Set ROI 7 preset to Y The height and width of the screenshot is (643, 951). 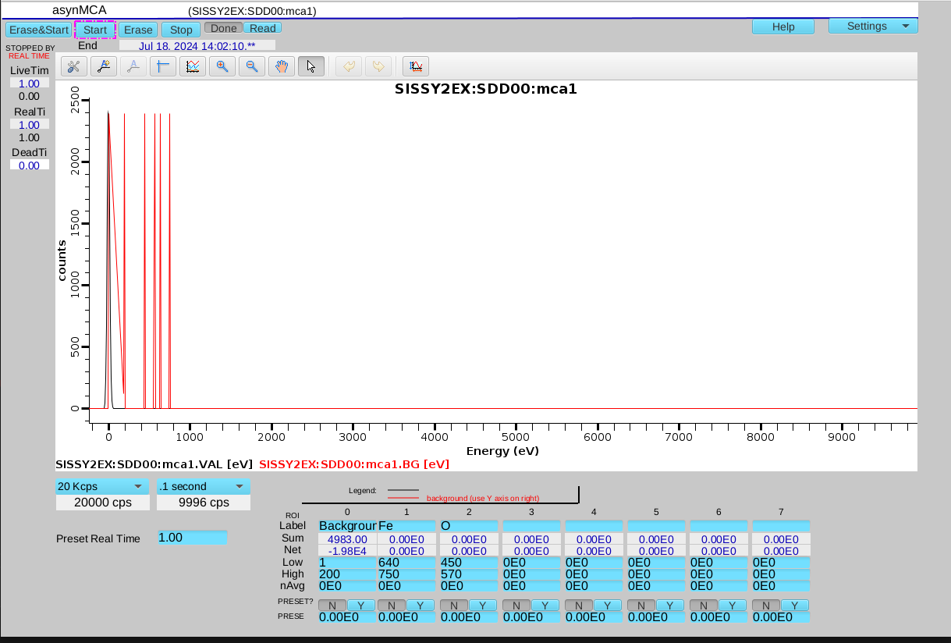click(794, 606)
